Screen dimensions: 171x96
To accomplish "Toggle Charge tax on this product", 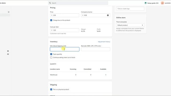I will [x=51, y=20].
